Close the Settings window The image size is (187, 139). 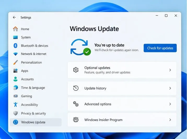pyautogui.click(x=176, y=16)
